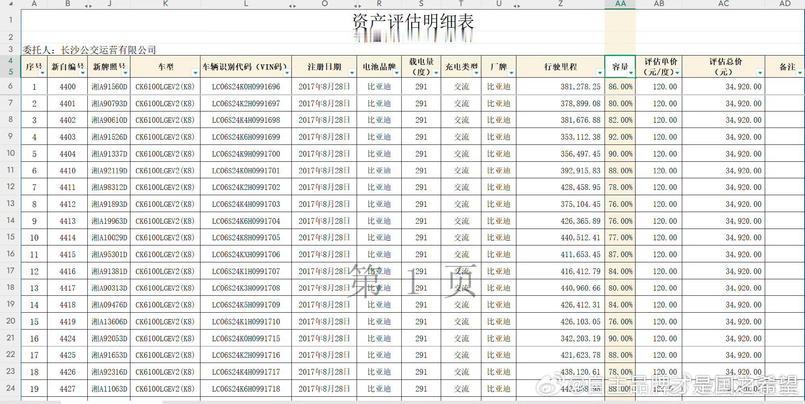Open the 车辆识别代码 (VIN码) filter dropdown
Image resolution: width=805 pixels, height=404 pixels.
click(287, 73)
